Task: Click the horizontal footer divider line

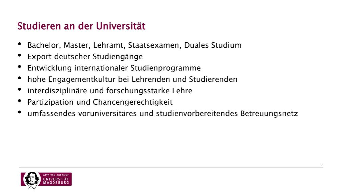Action: click(x=171, y=167)
